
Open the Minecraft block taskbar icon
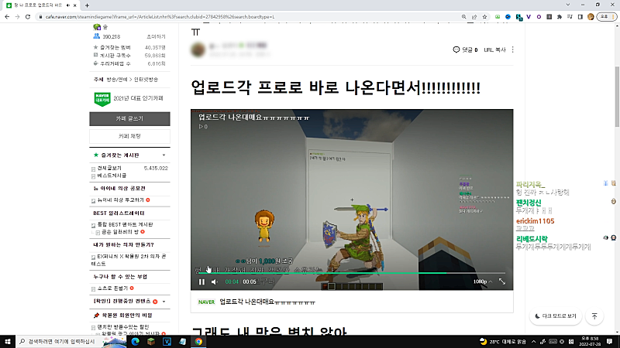coord(151,341)
